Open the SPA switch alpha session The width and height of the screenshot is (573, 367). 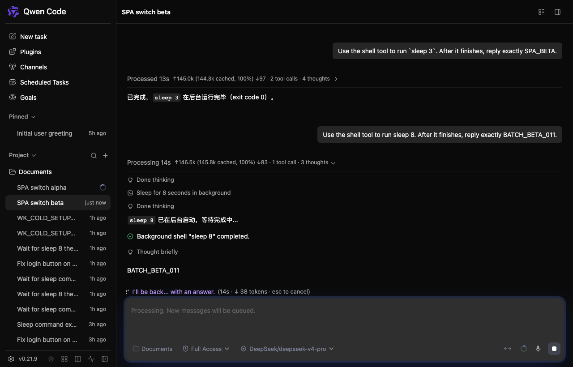coord(58,188)
